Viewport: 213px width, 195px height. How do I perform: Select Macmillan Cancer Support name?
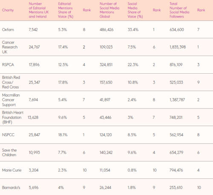point(11,100)
